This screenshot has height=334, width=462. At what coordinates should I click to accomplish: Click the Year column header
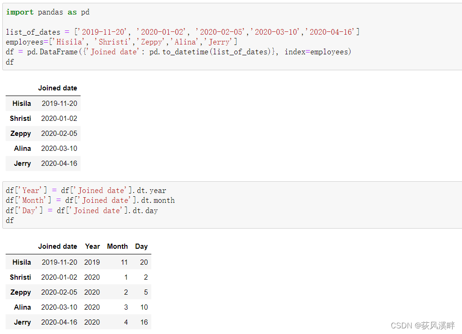(92, 246)
